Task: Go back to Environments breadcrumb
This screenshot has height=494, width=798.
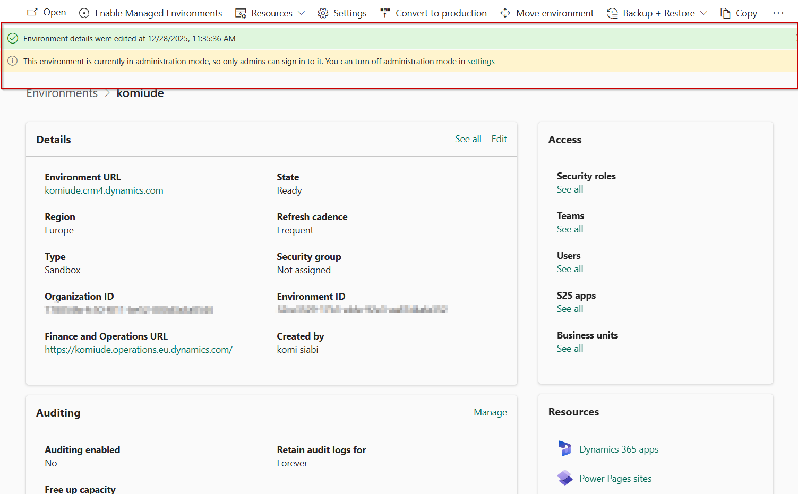Action: [62, 93]
